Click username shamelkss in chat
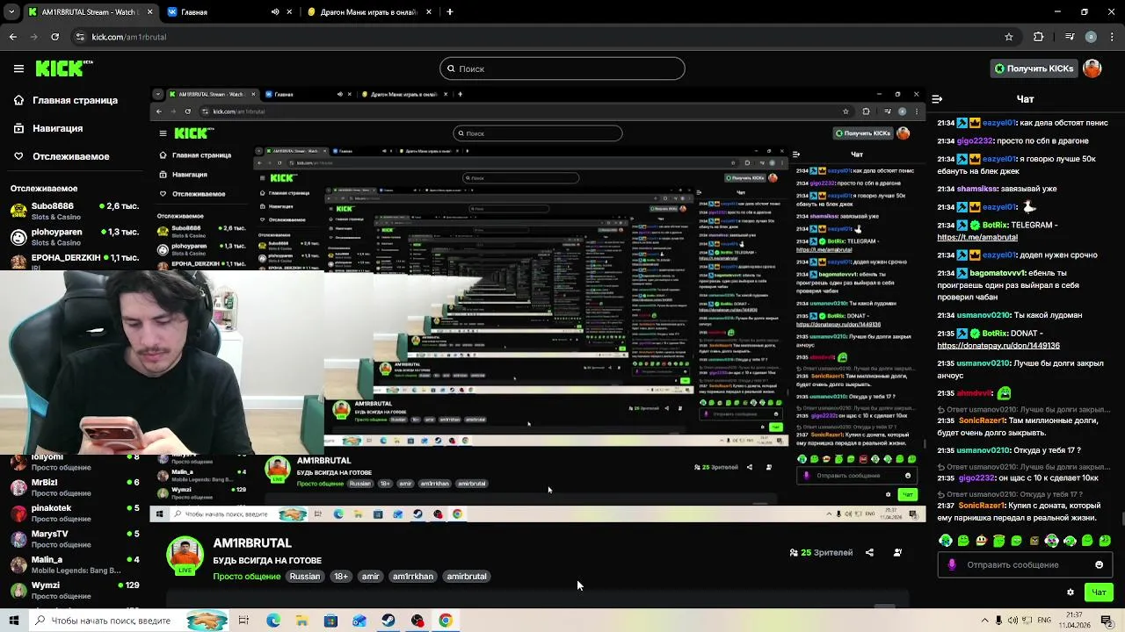 [x=977, y=189]
